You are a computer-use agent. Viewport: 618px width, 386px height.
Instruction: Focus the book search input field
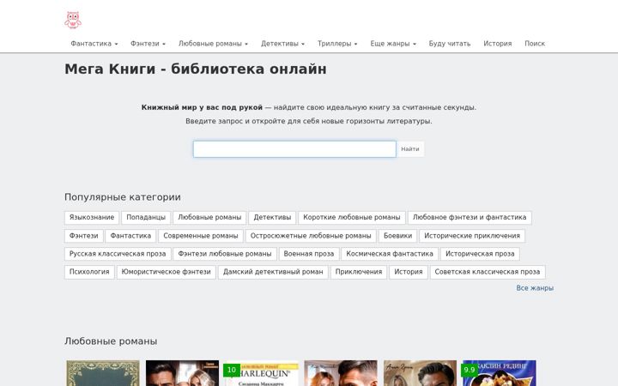(294, 149)
